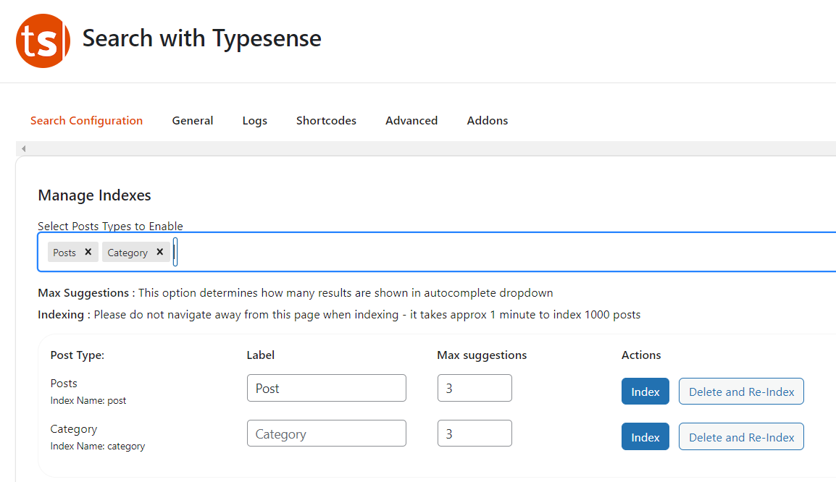Select the Search Configuration tab

86,120
